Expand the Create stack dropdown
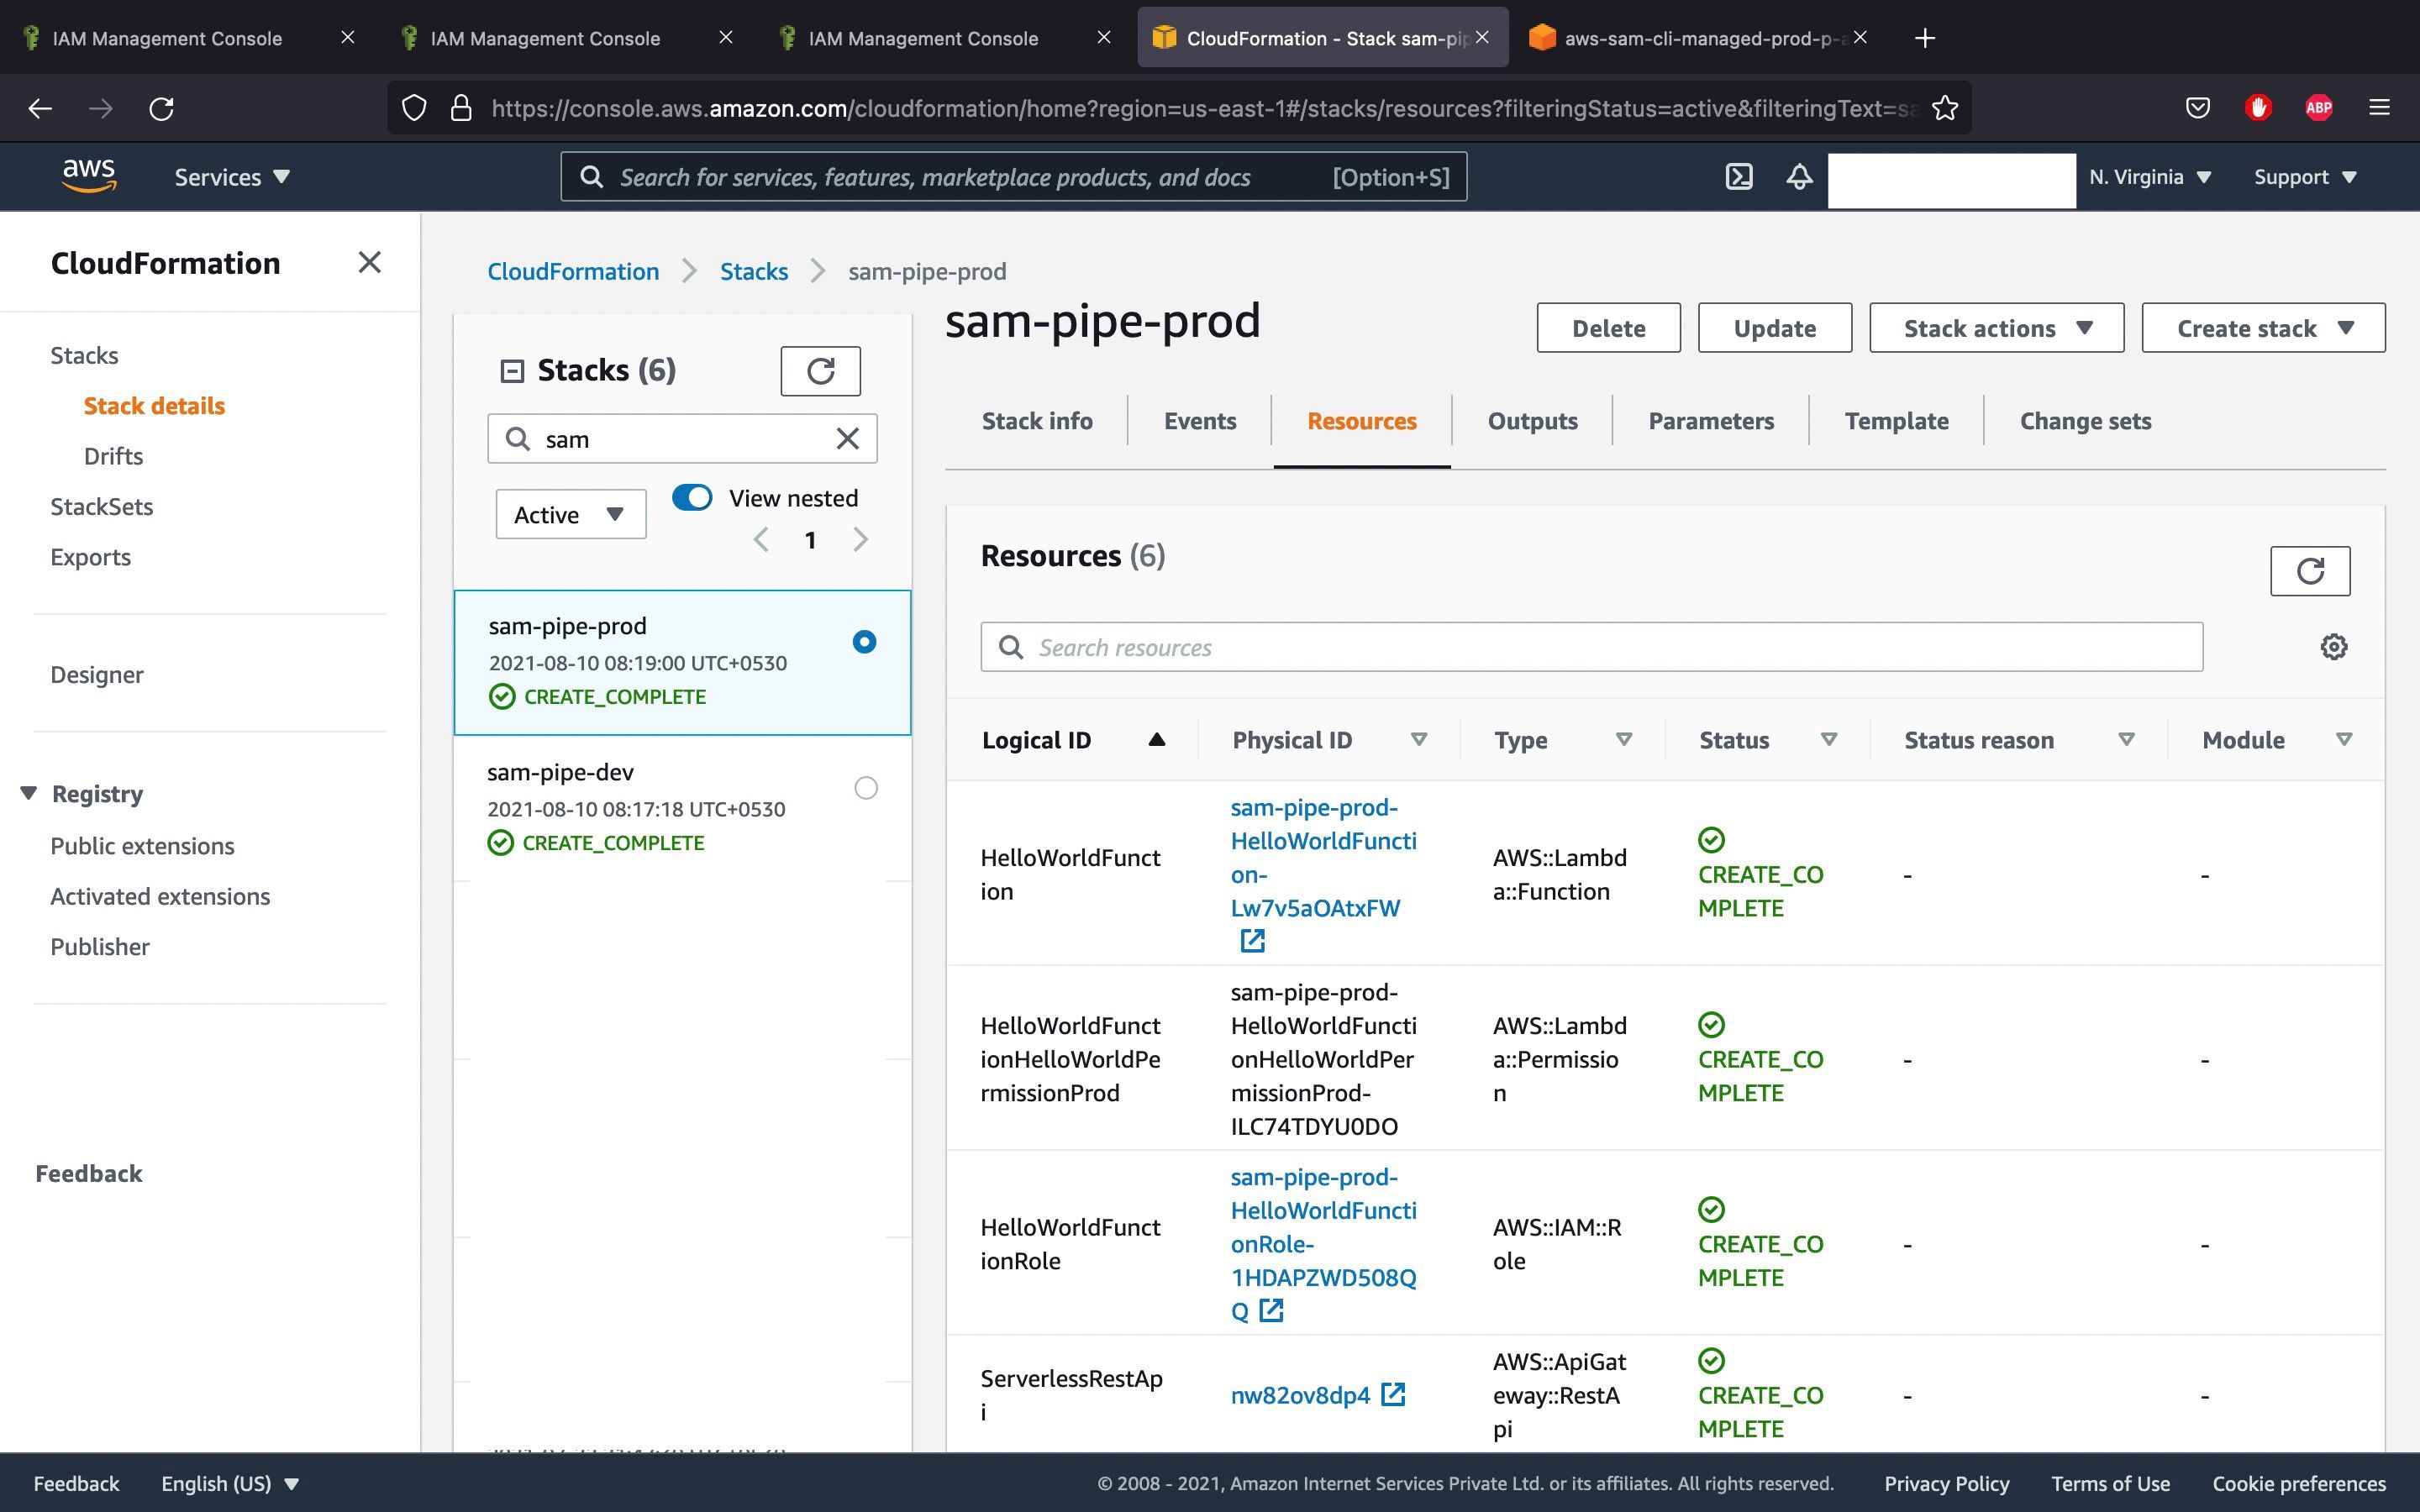 tap(2263, 328)
